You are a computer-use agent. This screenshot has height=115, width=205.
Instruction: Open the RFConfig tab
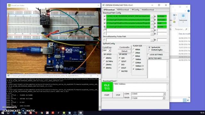(135, 10)
